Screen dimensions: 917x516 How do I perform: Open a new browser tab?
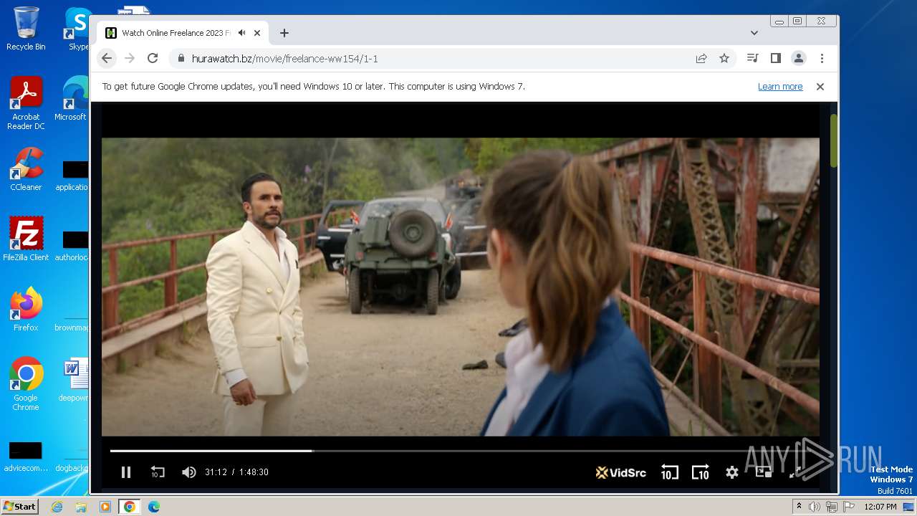coord(284,33)
